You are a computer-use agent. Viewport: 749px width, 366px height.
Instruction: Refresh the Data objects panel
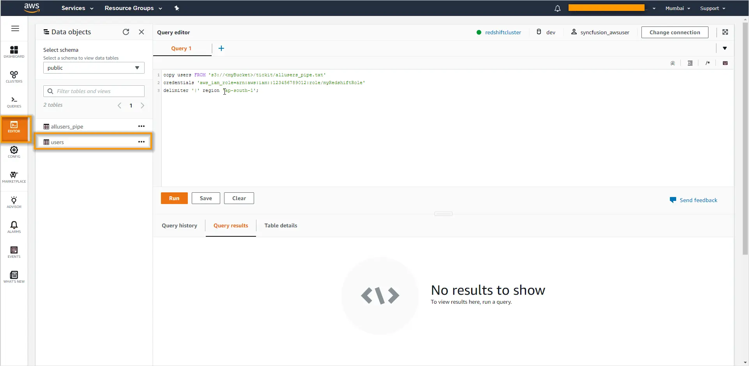tap(126, 32)
